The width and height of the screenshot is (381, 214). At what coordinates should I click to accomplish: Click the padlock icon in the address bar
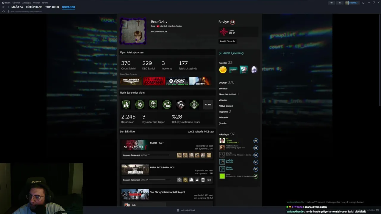(x=9, y=11)
